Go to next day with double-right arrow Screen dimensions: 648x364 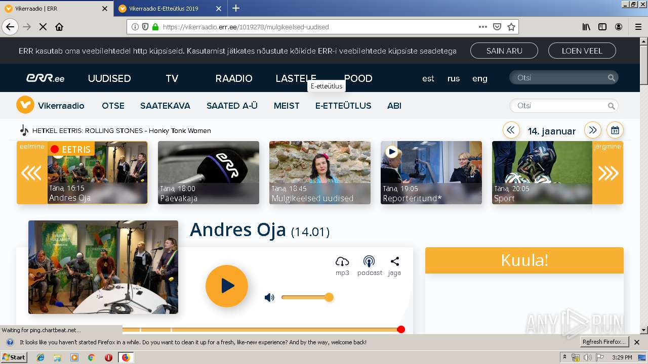(593, 130)
